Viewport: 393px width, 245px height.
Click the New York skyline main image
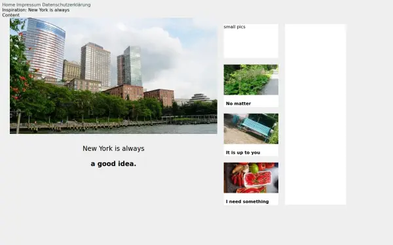point(113,76)
